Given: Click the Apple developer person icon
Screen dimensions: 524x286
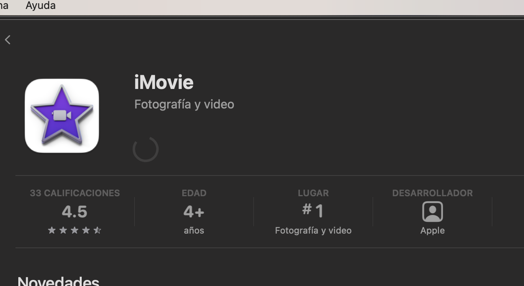Looking at the screenshot, I should pyautogui.click(x=432, y=212).
